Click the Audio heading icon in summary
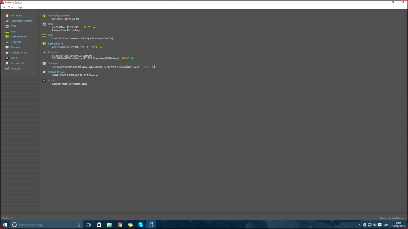Image resolution: width=408 pixels, height=229 pixels. coord(44,81)
